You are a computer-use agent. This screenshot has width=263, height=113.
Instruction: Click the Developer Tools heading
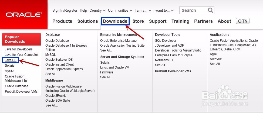[x=168, y=35]
